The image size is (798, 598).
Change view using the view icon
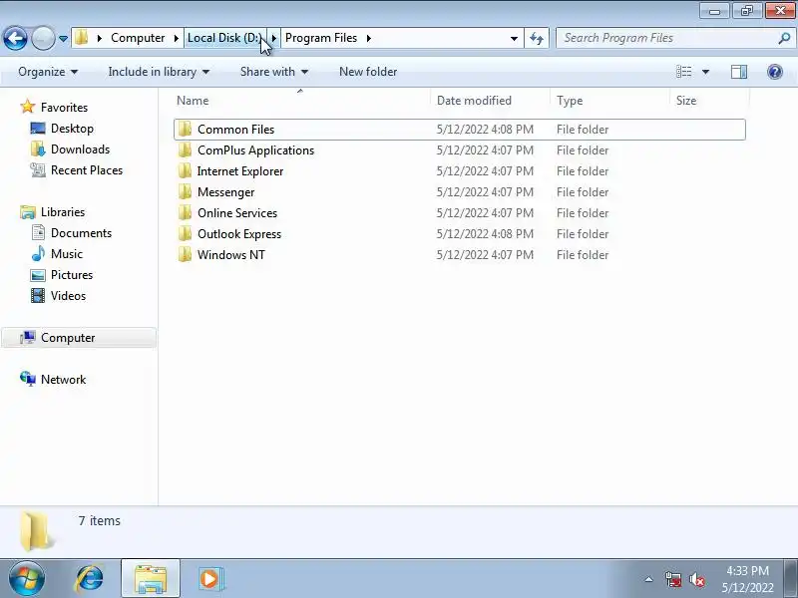point(683,72)
